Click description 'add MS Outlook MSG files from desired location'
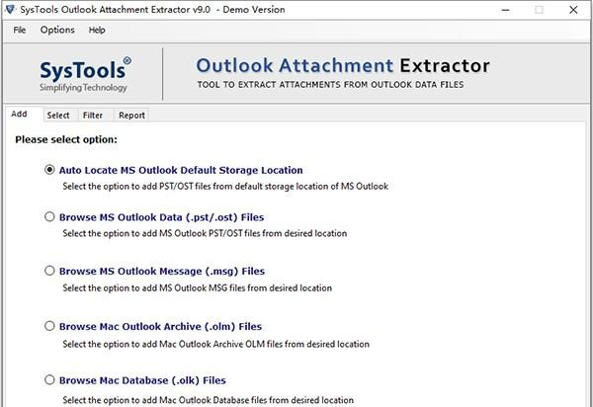Screen dimensions: 593x407 pos(197,287)
